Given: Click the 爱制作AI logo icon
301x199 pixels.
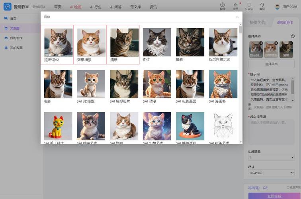Looking at the screenshot, I should tap(8, 6).
